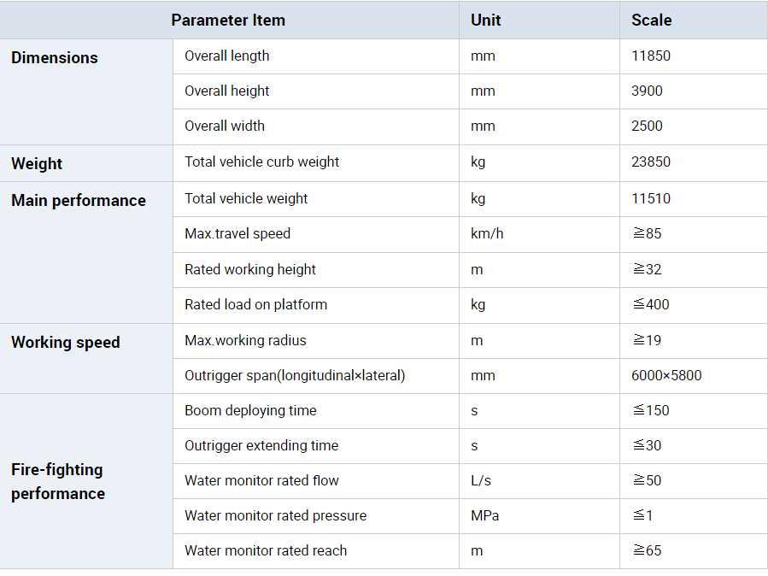Select the Working speed category cell
768x576 pixels.
(66, 343)
